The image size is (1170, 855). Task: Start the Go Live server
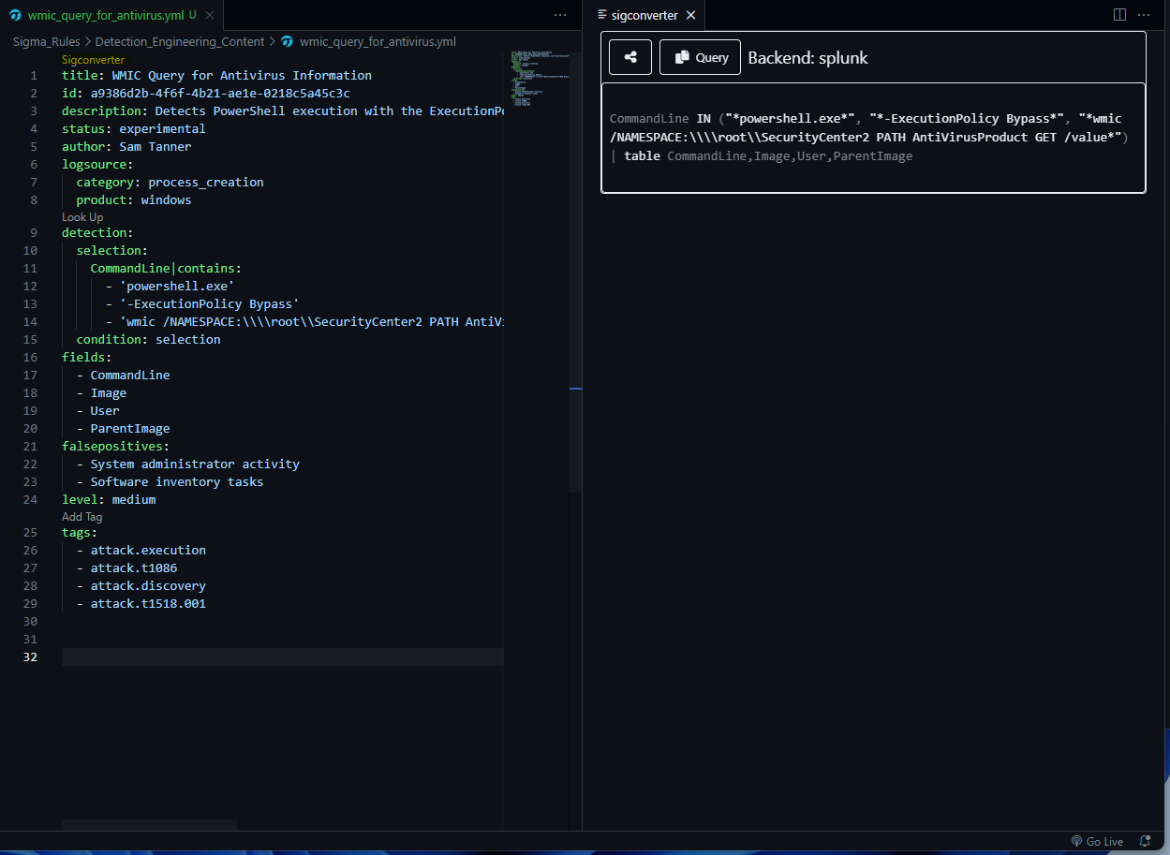point(1097,841)
